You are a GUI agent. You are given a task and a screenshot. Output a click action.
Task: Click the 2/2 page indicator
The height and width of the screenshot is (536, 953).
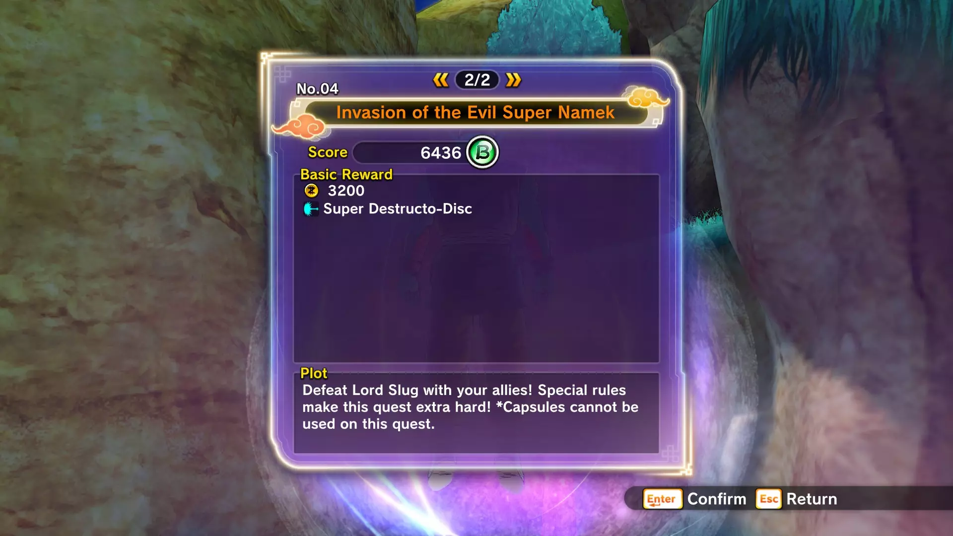(477, 80)
